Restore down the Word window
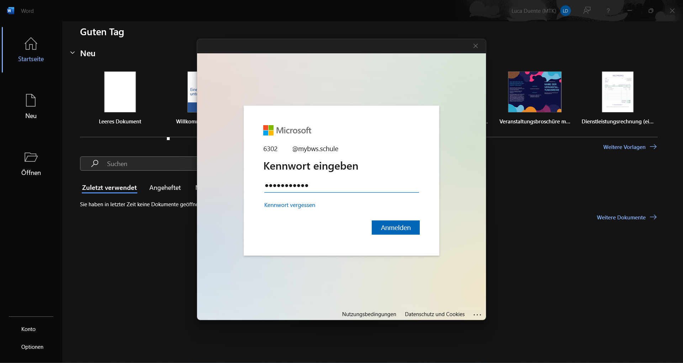This screenshot has height=363, width=683. [x=651, y=11]
